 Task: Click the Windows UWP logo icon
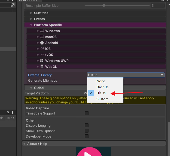click(42, 61)
